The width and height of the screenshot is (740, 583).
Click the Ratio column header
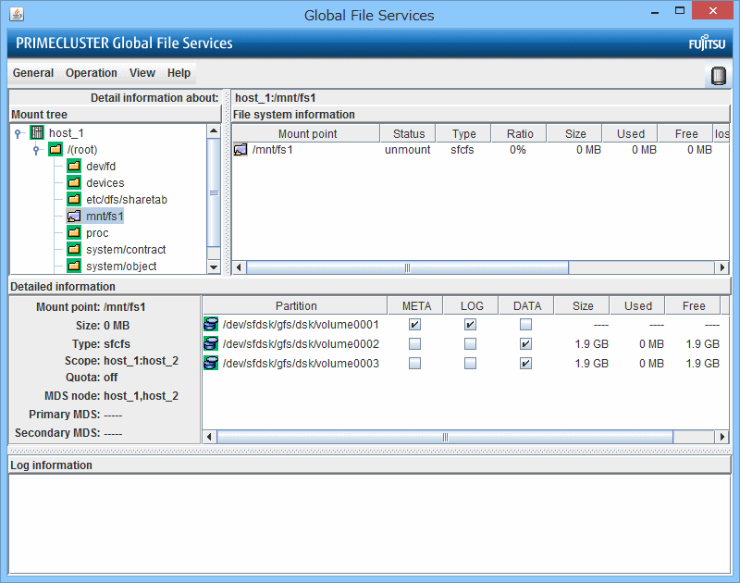[x=519, y=133]
